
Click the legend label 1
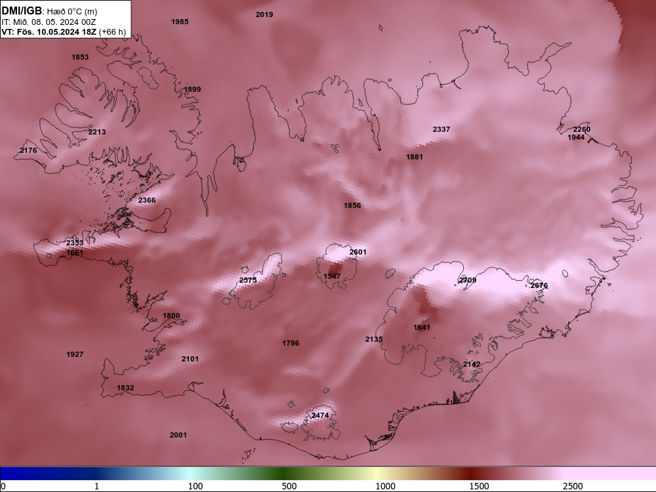[96, 486]
